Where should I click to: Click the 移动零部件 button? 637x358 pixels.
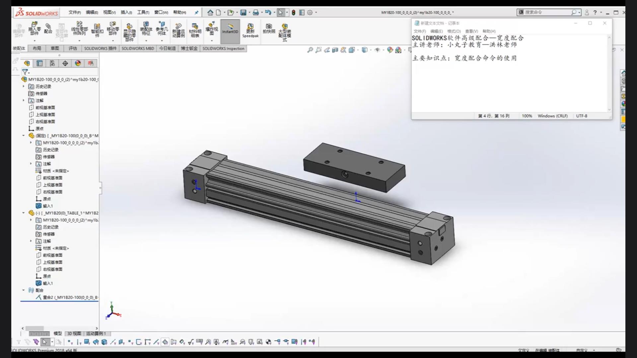coord(113,29)
